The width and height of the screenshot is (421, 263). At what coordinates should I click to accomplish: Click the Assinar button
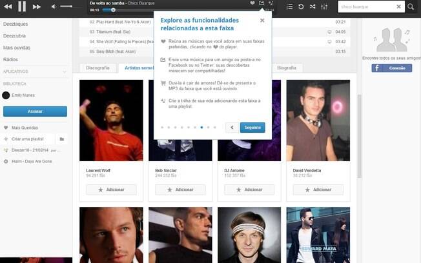pos(35,112)
